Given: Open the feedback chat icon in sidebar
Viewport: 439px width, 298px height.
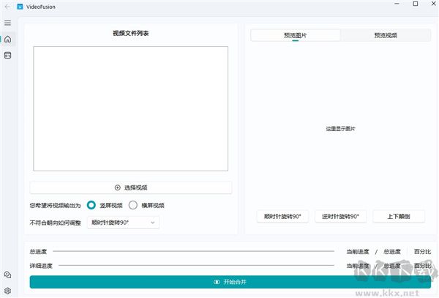Looking at the screenshot, I should [x=8, y=275].
